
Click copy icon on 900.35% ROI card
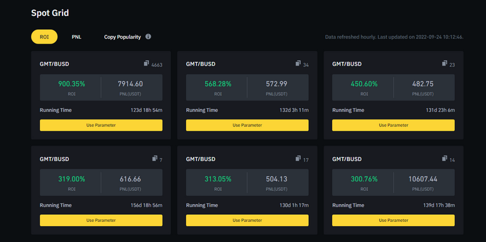[x=146, y=63]
